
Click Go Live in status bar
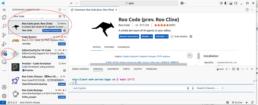pyautogui.click(x=237, y=102)
